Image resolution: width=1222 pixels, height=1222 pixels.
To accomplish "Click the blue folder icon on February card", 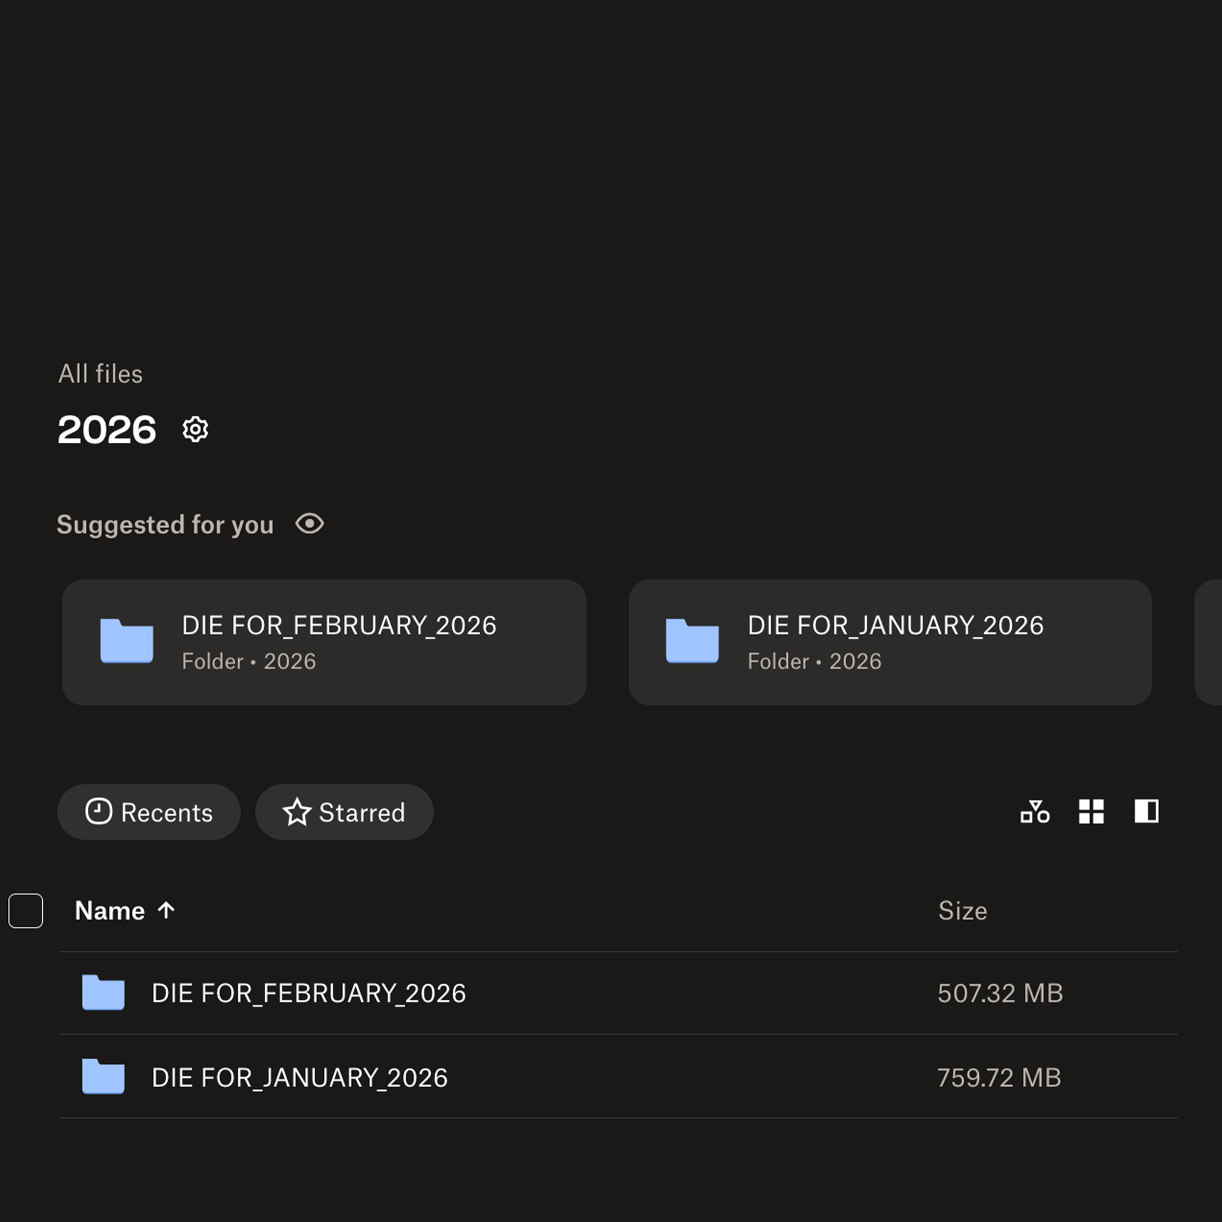I will pyautogui.click(x=126, y=642).
